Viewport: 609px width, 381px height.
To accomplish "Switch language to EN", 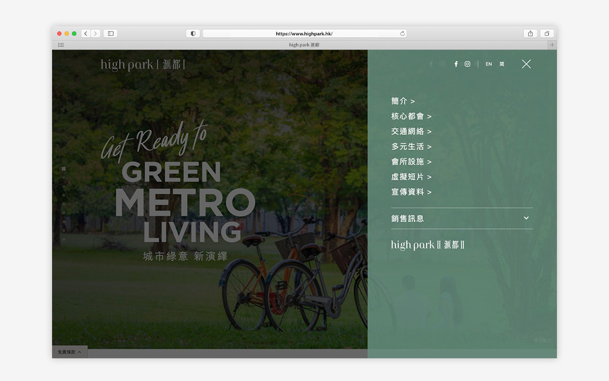I will coord(489,64).
